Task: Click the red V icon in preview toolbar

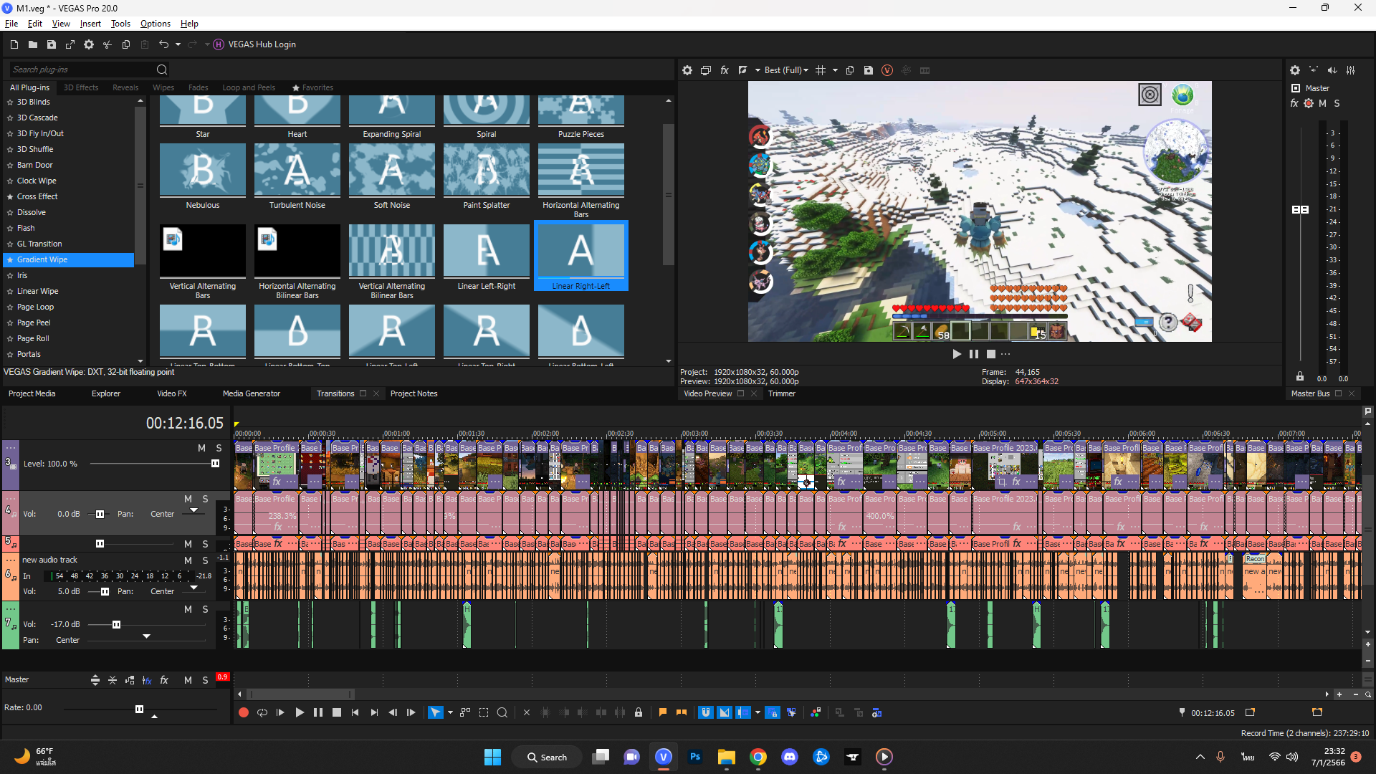Action: (x=887, y=70)
